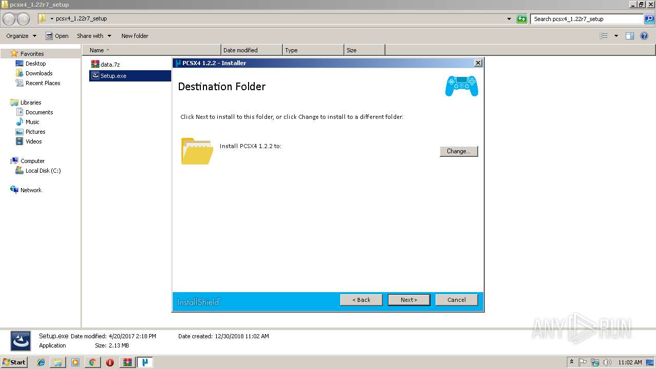Click Open in Explorer toolbar
The image size is (656, 369).
click(57, 36)
